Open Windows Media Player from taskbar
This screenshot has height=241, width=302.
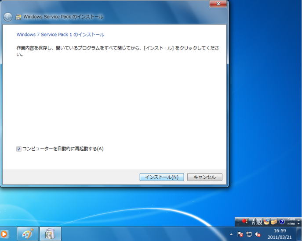[4, 234]
